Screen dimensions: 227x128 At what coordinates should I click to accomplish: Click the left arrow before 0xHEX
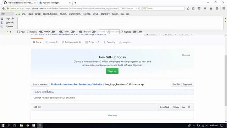(41, 32)
